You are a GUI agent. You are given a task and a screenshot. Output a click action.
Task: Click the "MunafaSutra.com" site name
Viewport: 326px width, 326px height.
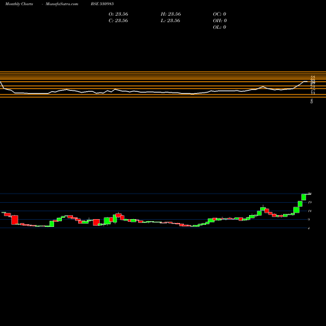pyautogui.click(x=62, y=4)
